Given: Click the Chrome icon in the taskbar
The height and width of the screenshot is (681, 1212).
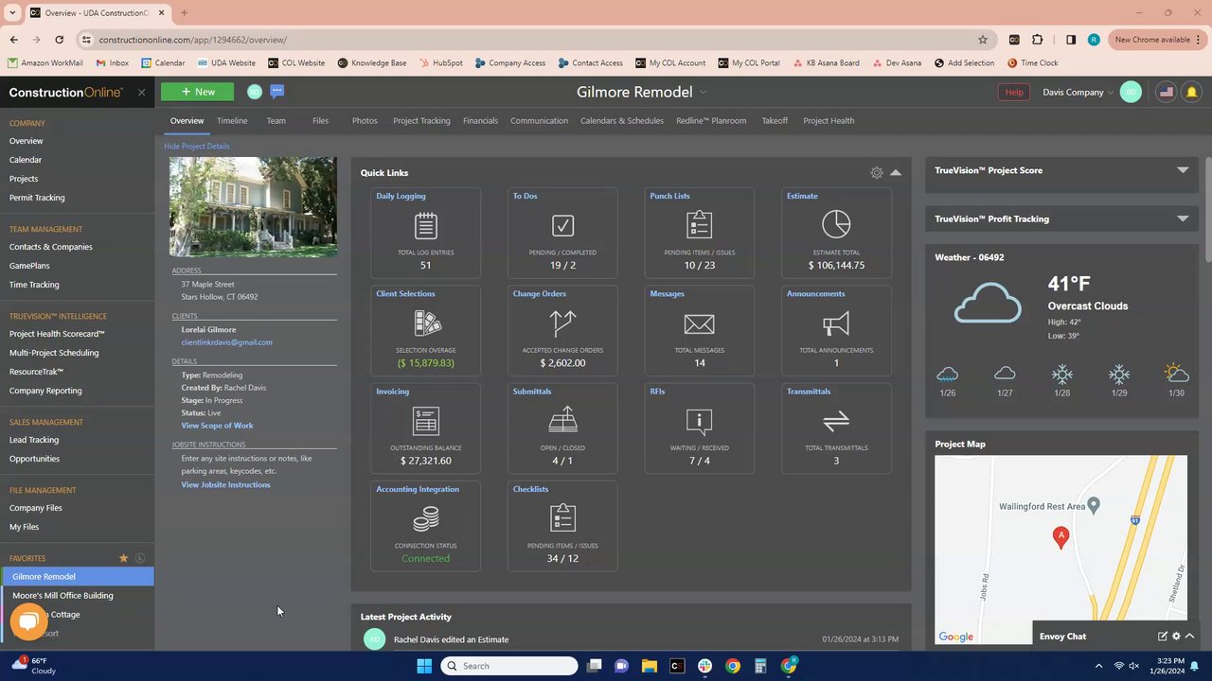Looking at the screenshot, I should click(733, 666).
